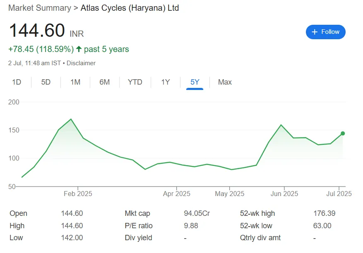Show the 1Y chart range
This screenshot has height=253, width=363.
166,82
